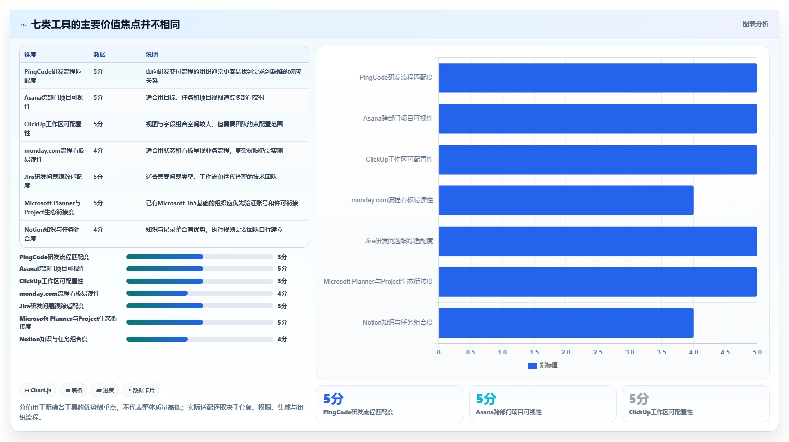Click the monday.com流程看板易读性 progress bar
This screenshot has width=789, height=442.
point(199,293)
